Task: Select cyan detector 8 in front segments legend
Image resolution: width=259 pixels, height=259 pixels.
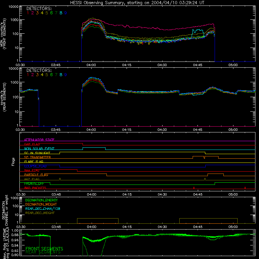Action: [x=61, y=13]
